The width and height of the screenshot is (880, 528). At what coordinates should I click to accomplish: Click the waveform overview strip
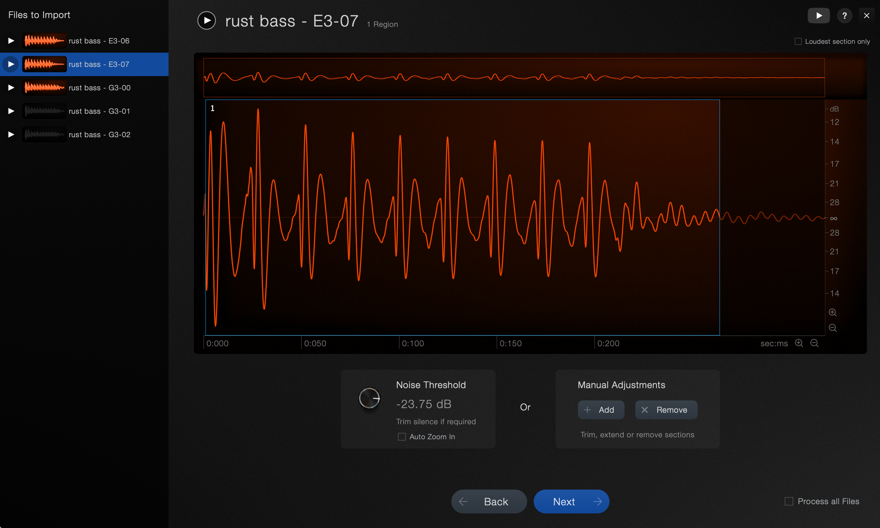point(514,78)
